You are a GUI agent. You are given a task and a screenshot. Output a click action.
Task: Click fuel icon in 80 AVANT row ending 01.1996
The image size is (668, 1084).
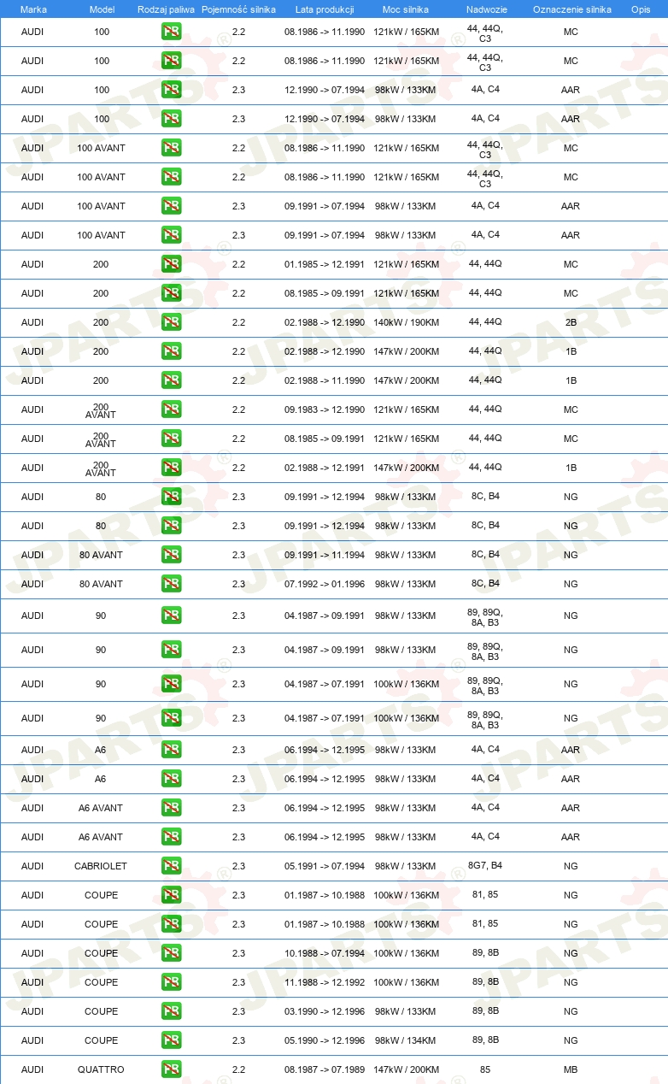tap(171, 584)
